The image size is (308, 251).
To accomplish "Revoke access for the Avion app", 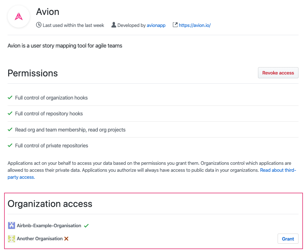I will pyautogui.click(x=278, y=73).
